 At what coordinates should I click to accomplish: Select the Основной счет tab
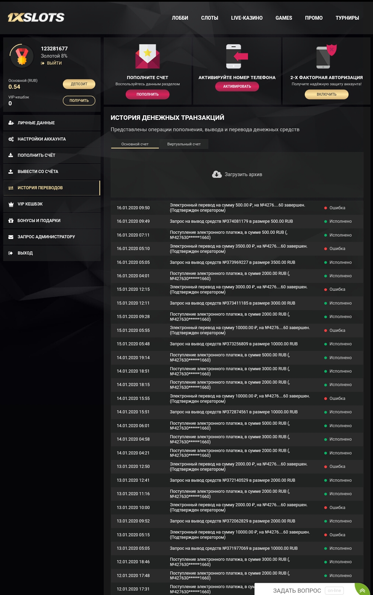point(135,144)
